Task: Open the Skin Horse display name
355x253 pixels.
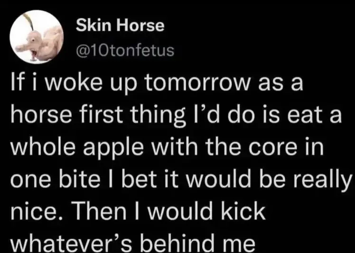Action: (121, 26)
